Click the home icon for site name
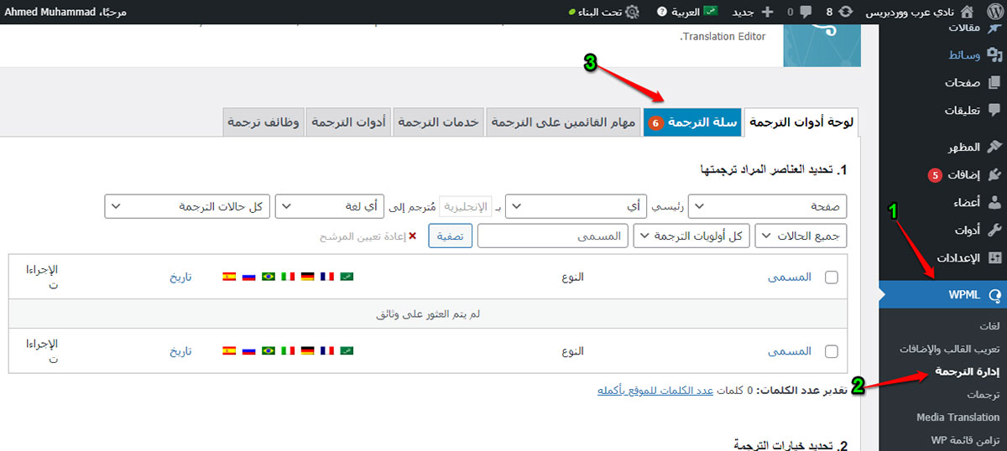This screenshot has width=1007, height=451. click(967, 12)
